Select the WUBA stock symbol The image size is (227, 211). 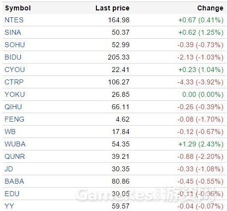click(x=15, y=144)
